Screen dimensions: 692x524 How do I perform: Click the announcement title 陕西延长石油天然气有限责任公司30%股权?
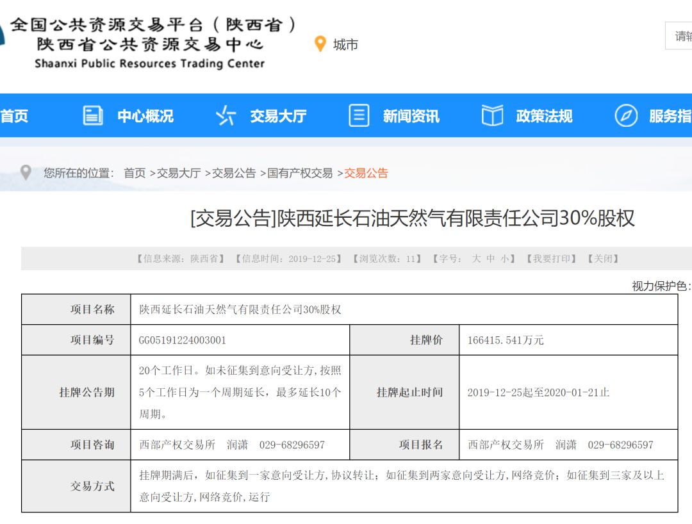(456, 218)
